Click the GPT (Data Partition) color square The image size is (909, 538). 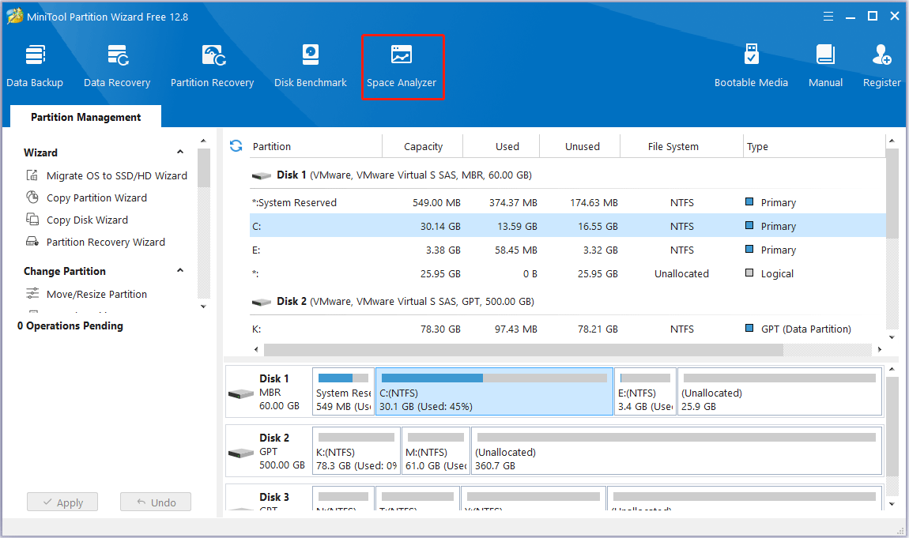click(749, 329)
